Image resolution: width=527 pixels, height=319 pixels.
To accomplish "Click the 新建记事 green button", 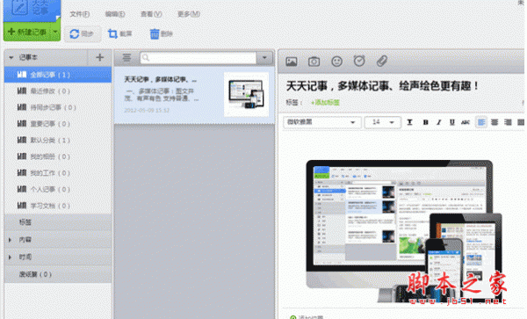I will [x=27, y=32].
